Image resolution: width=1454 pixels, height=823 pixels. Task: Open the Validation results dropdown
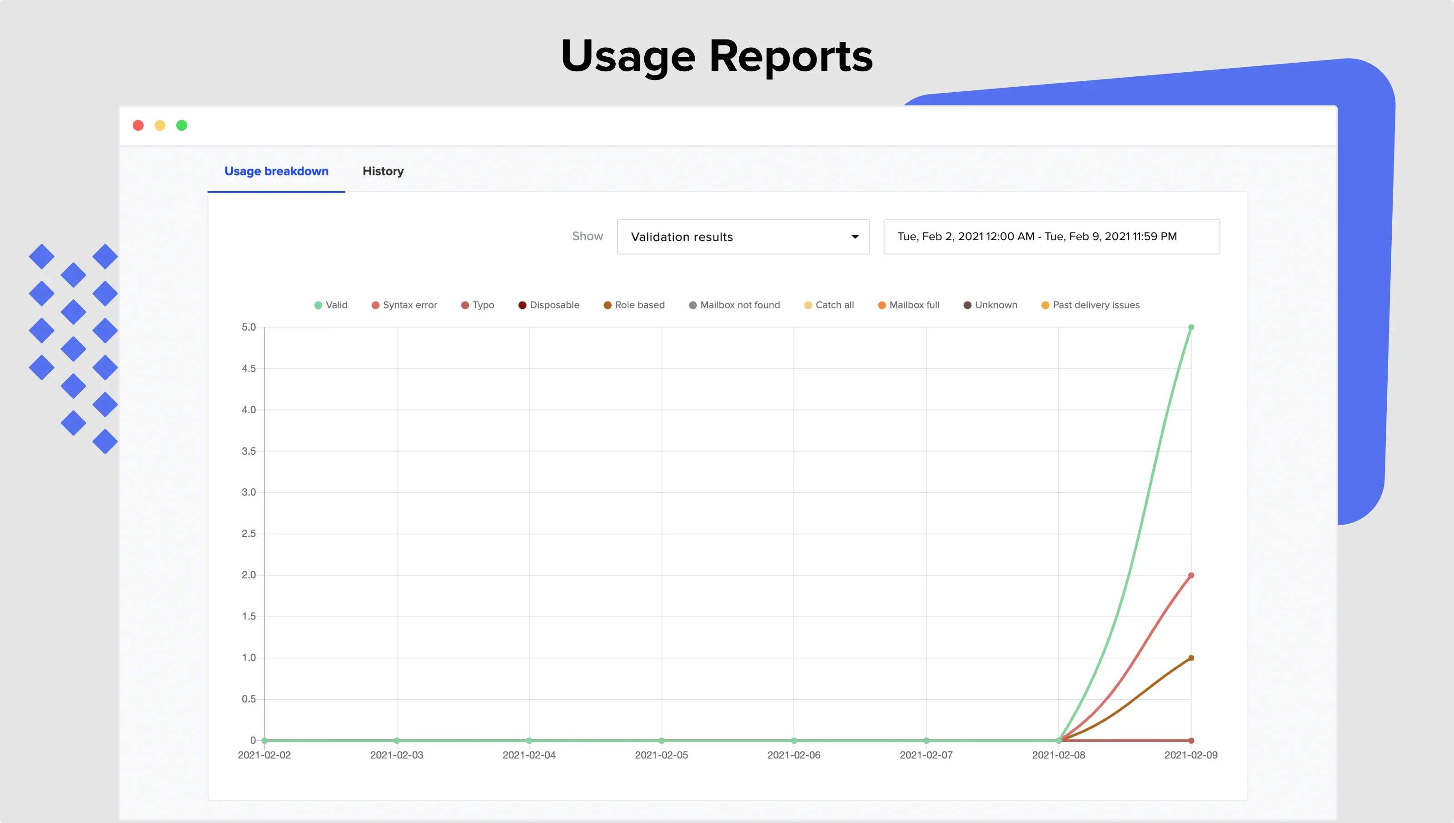735,237
